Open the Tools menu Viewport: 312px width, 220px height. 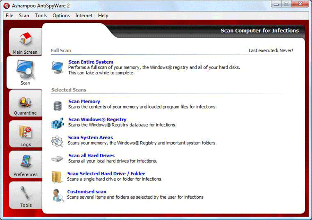coord(41,16)
